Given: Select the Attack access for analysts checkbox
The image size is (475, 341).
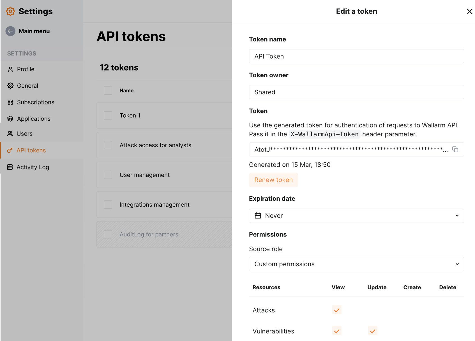Looking at the screenshot, I should pyautogui.click(x=108, y=145).
